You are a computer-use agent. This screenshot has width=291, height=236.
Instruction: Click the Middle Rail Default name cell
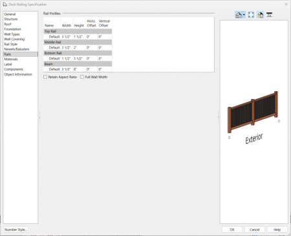click(x=52, y=47)
